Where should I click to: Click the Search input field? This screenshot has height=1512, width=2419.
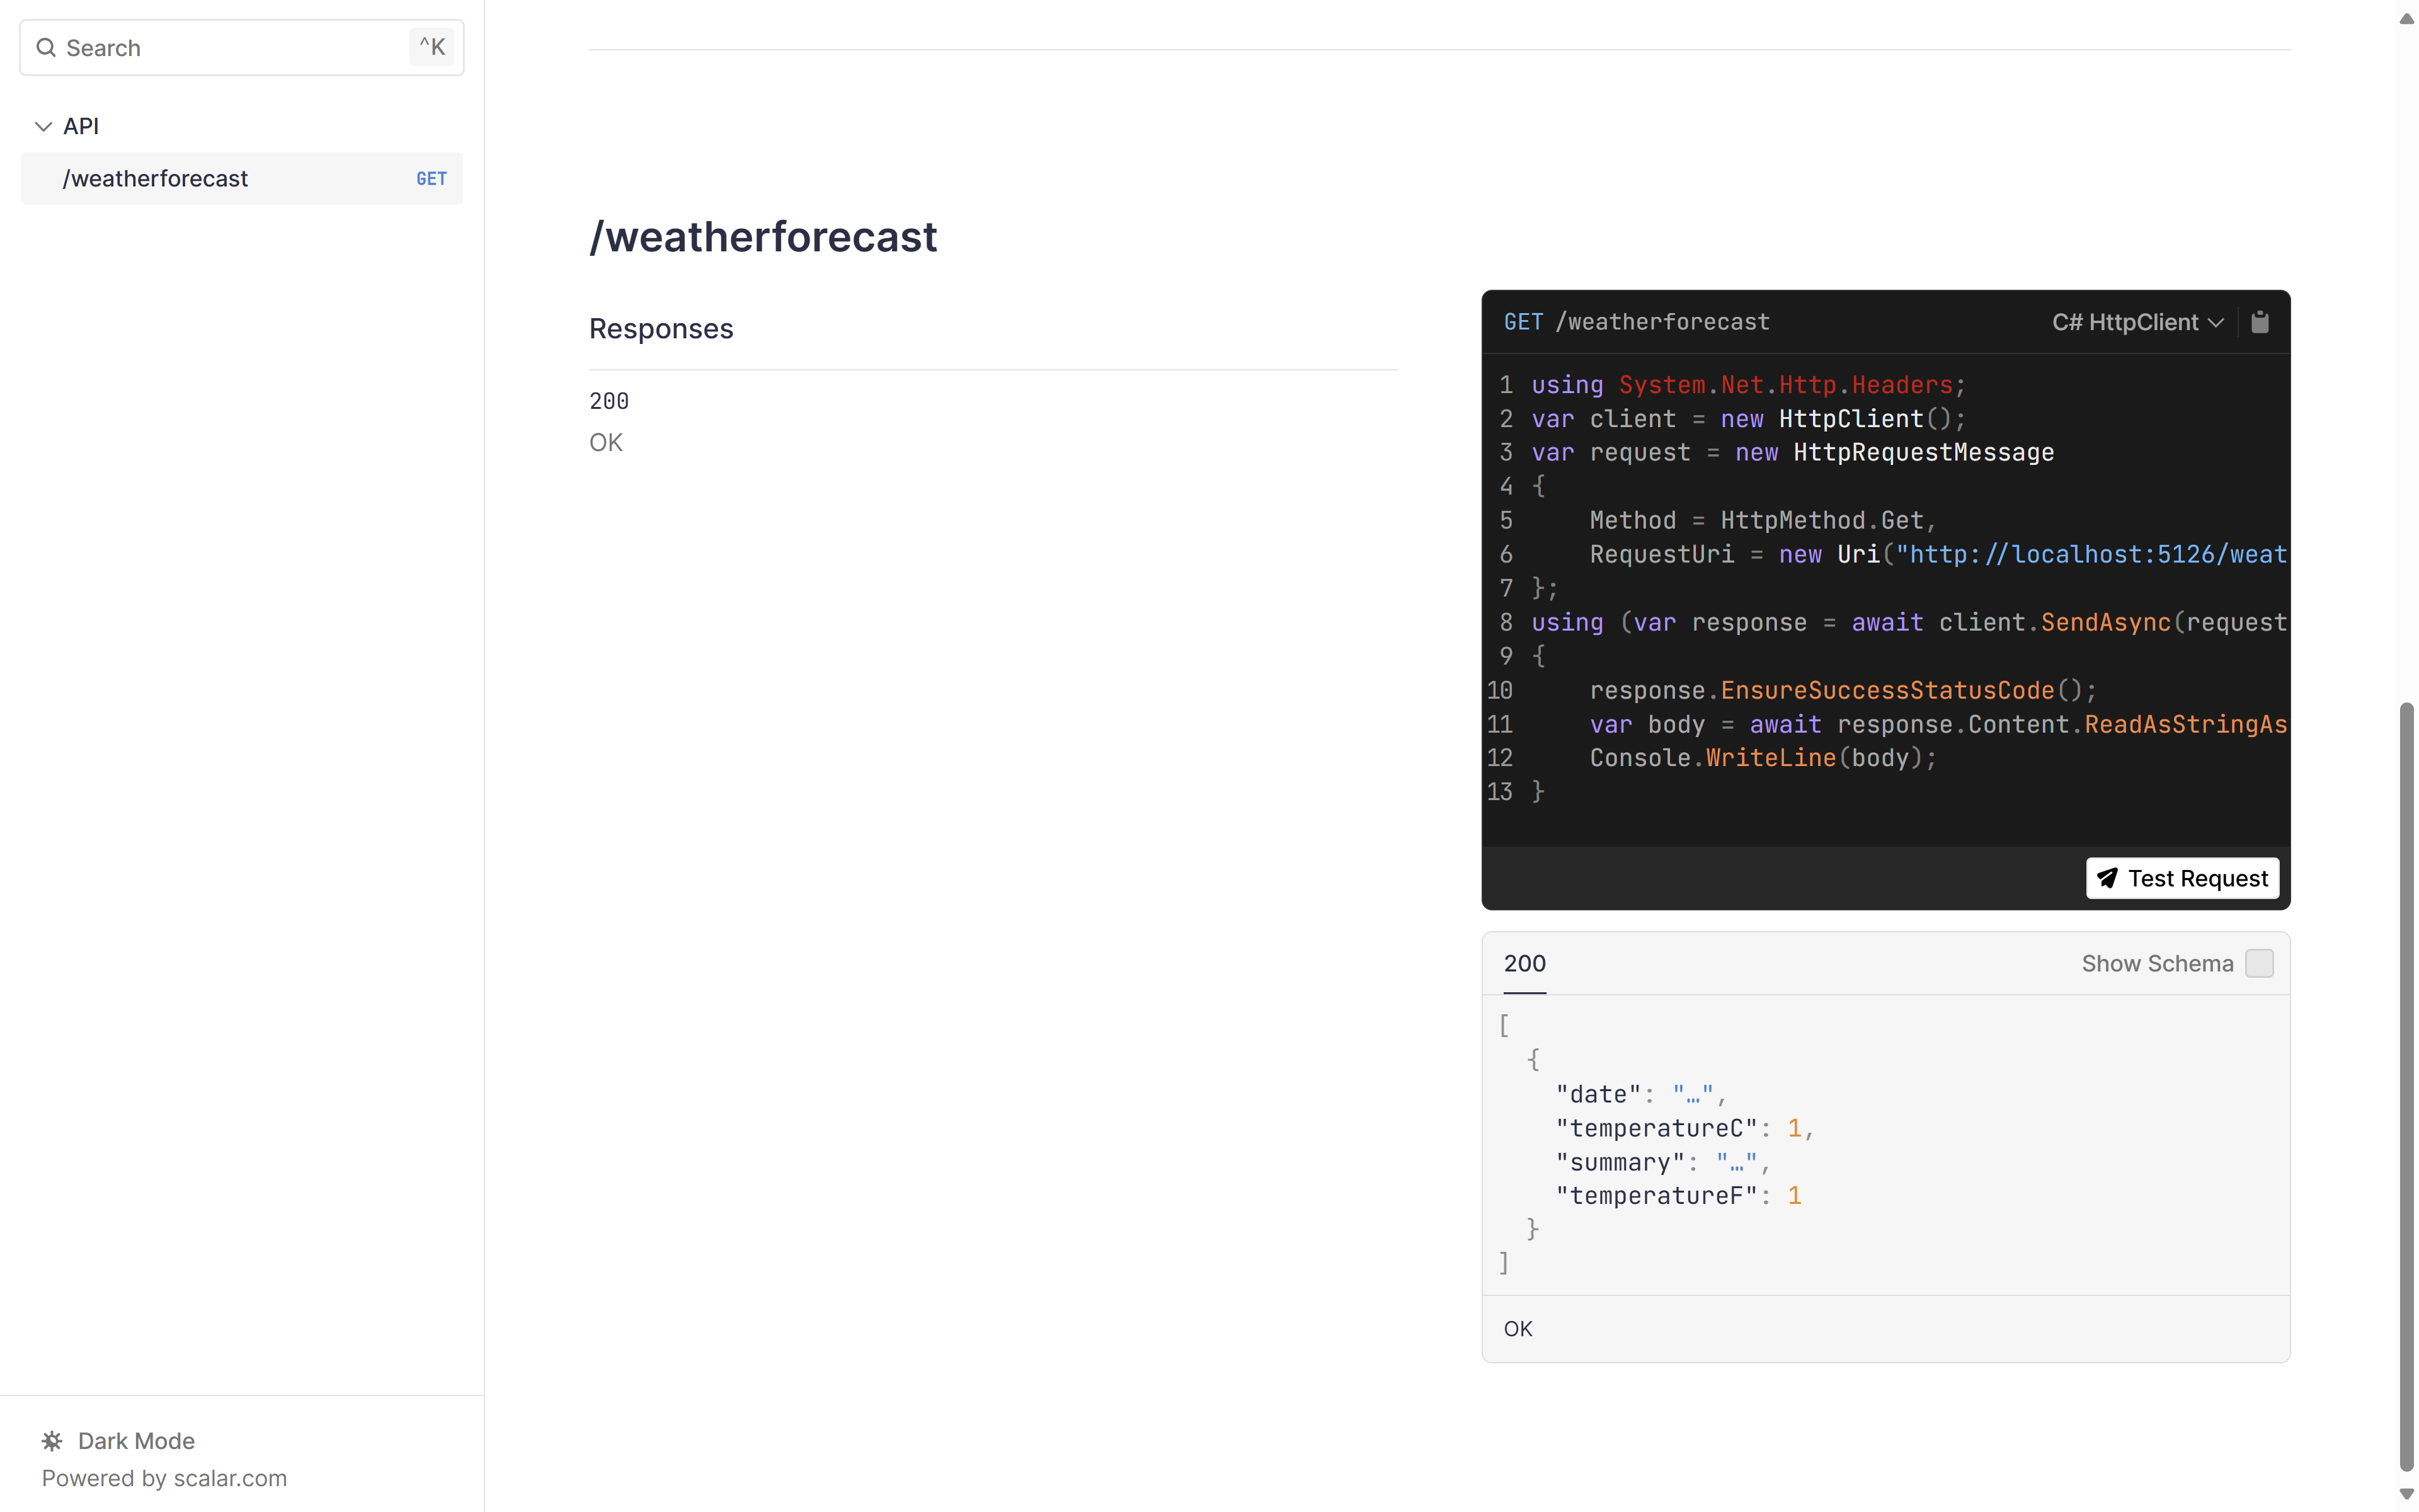pos(230,48)
